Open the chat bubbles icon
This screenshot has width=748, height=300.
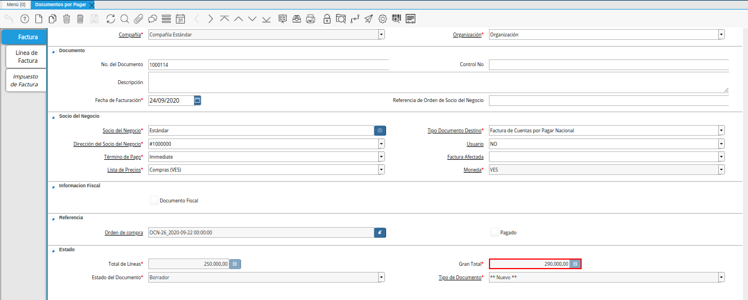pyautogui.click(x=152, y=19)
